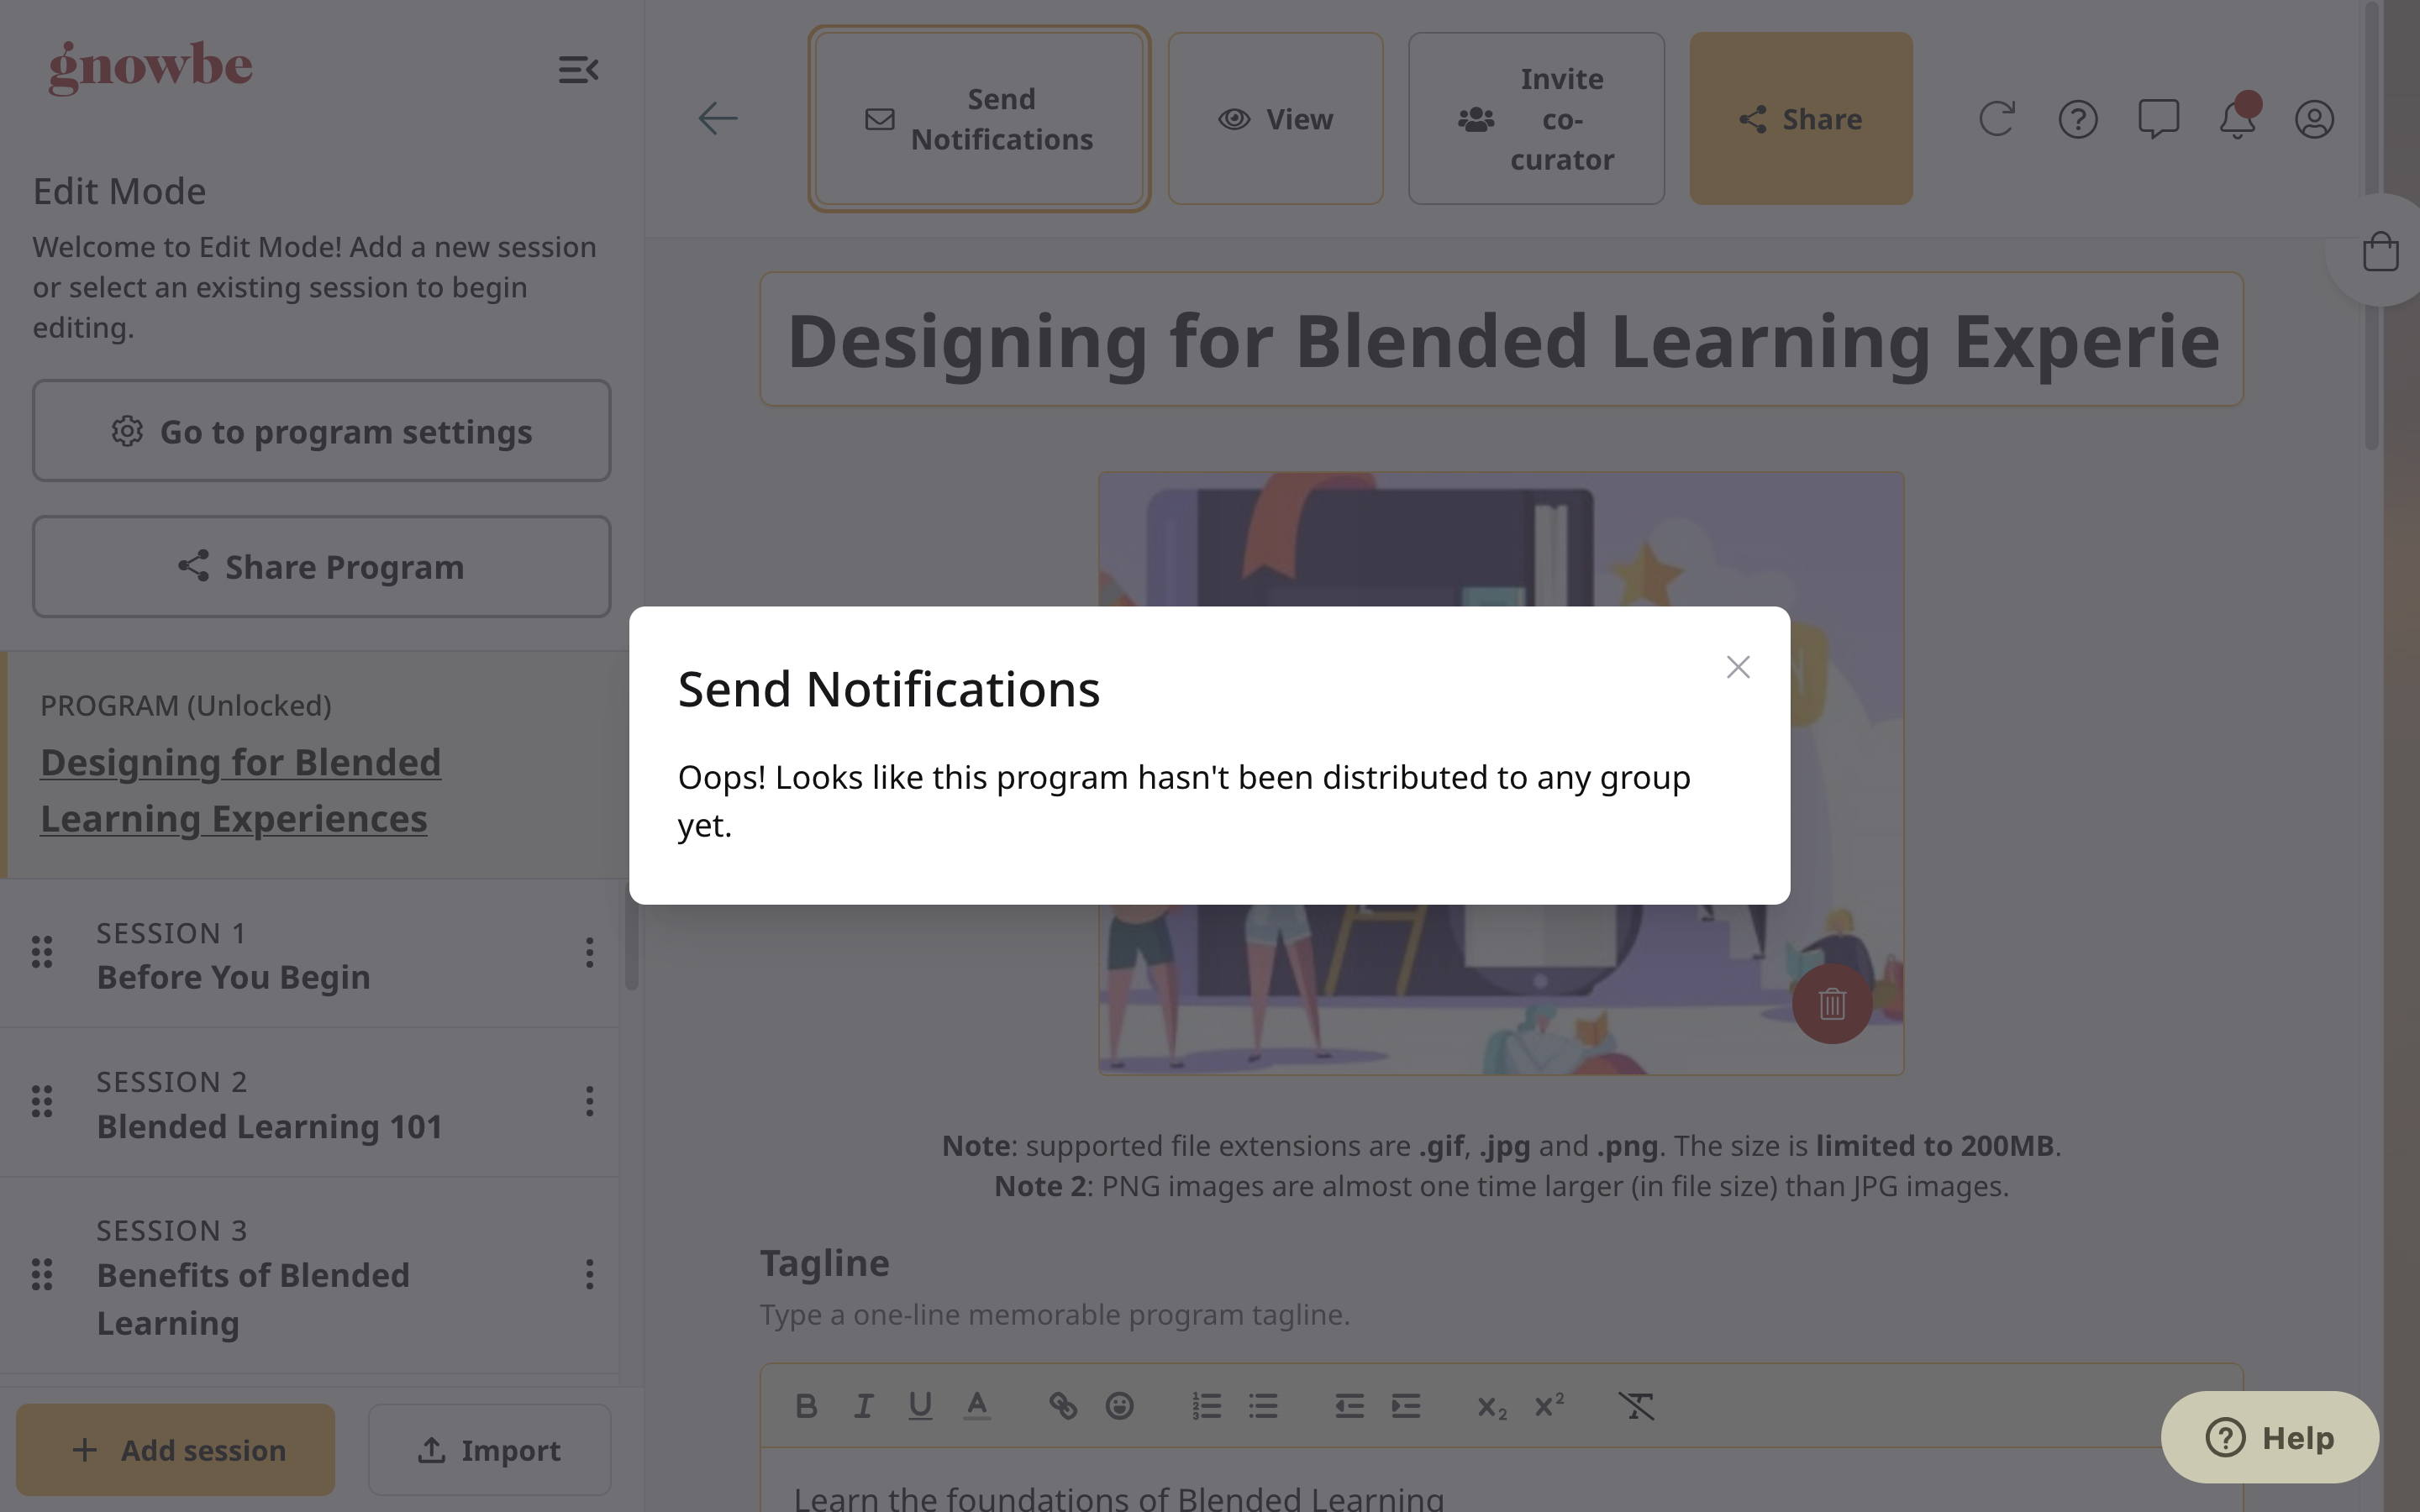2420x1512 pixels.
Task: Collapse the sidebar menu icon
Action: pyautogui.click(x=578, y=70)
